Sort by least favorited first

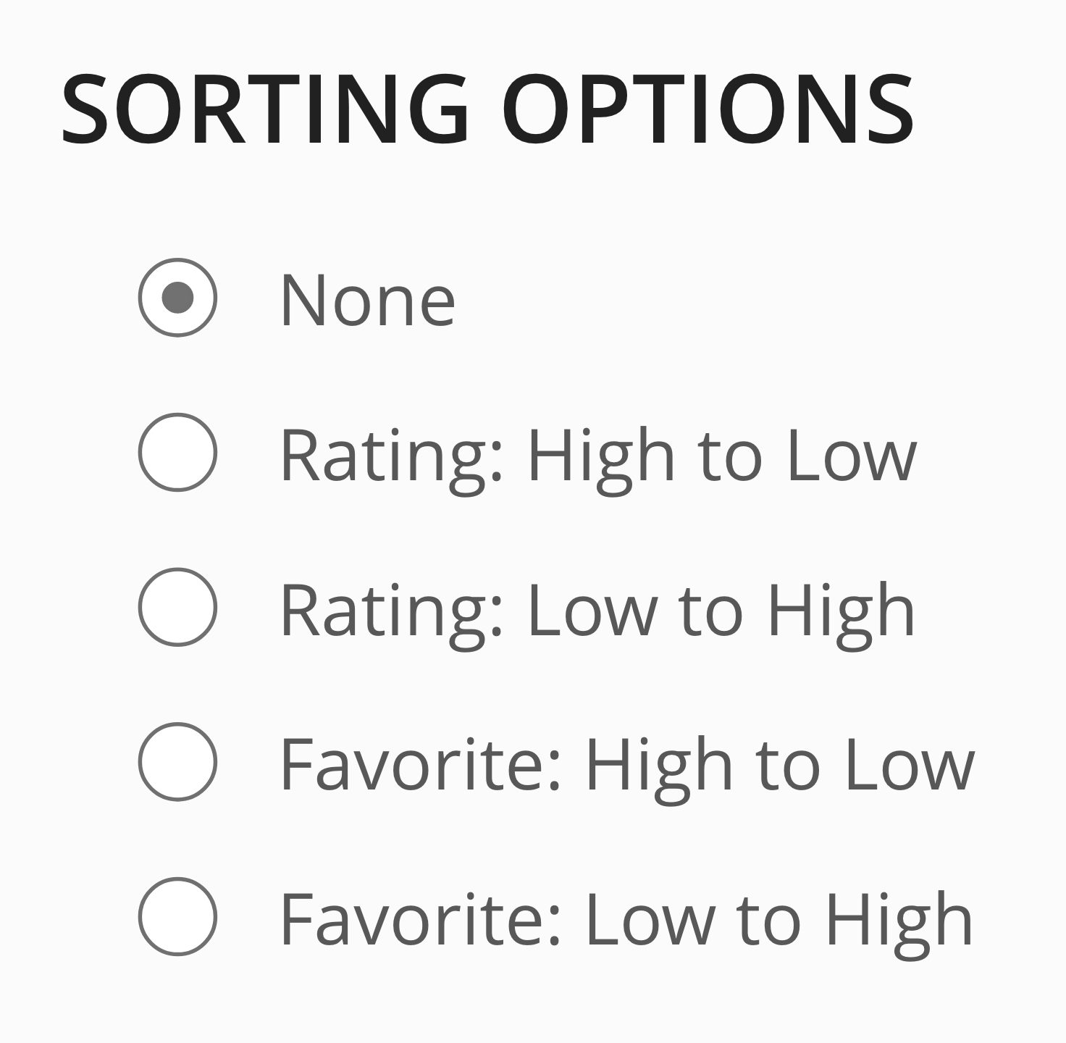[177, 916]
